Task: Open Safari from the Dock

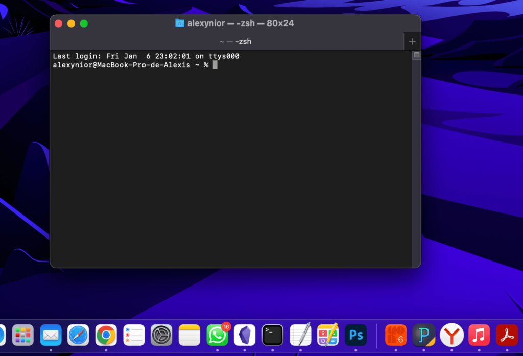Action: coord(78,336)
